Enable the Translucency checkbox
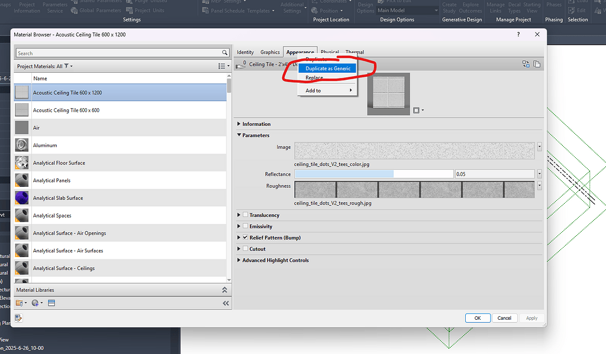606x354 pixels. 244,215
